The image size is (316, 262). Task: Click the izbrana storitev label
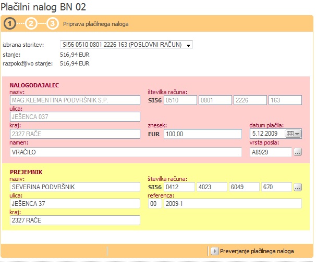point(23,45)
